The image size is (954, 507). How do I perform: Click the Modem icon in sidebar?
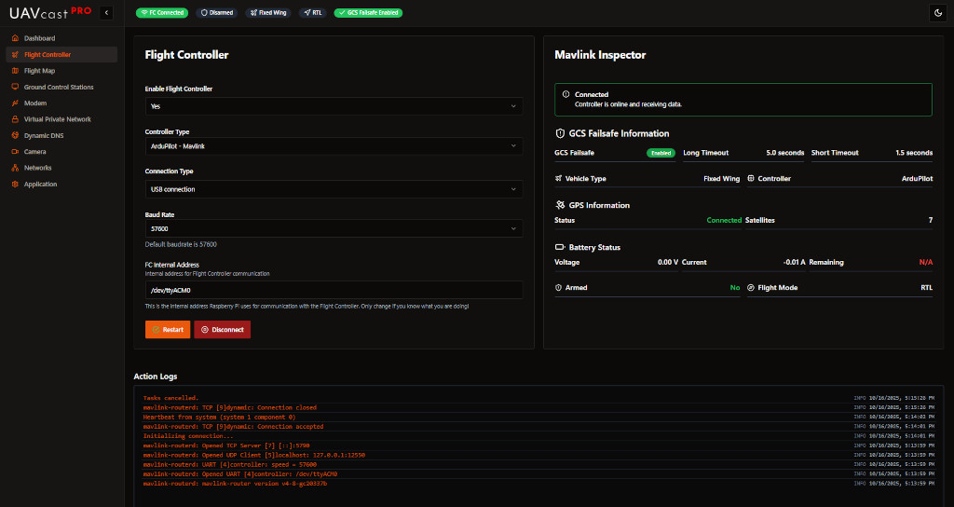click(x=15, y=103)
